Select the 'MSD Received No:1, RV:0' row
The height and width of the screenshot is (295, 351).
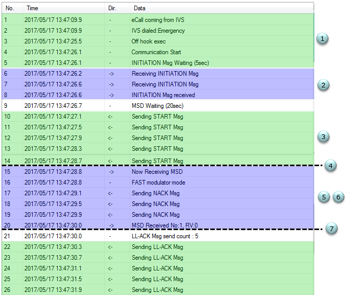pos(158,225)
